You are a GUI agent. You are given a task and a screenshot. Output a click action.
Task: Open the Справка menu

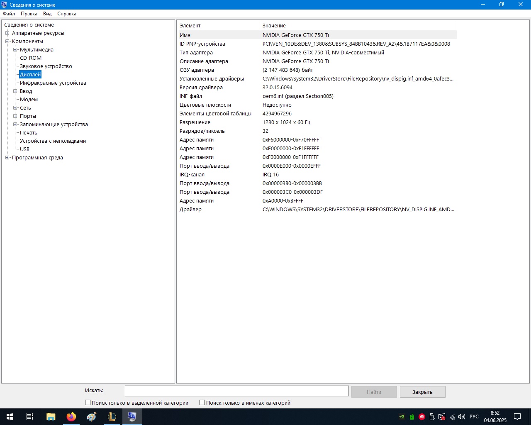point(67,14)
